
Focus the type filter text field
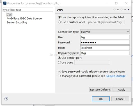click(28, 10)
